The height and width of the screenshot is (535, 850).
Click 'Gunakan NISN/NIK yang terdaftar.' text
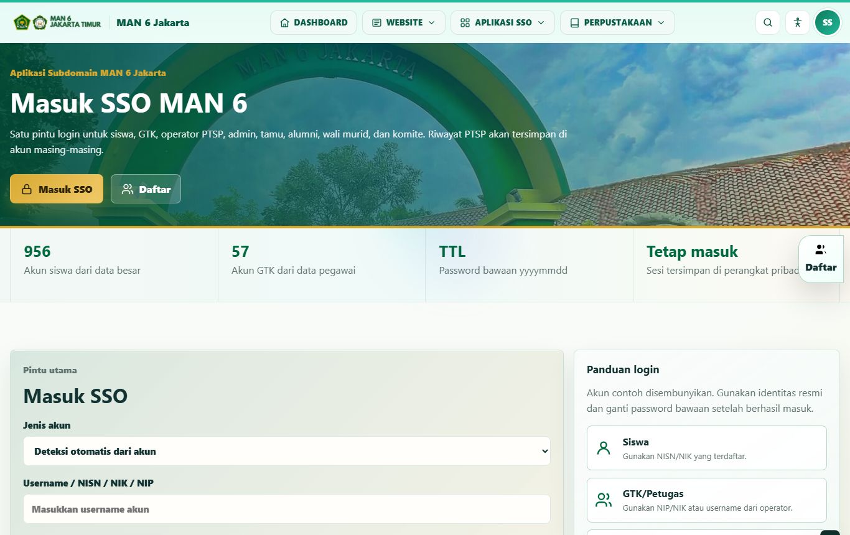[684, 456]
